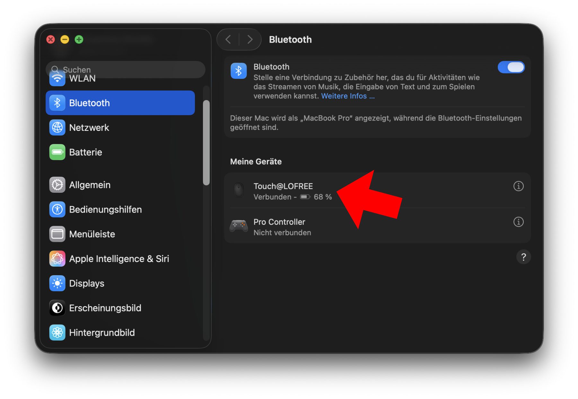Open Erscheinungsbild settings
Screen dimensions: 578x399
coord(105,308)
